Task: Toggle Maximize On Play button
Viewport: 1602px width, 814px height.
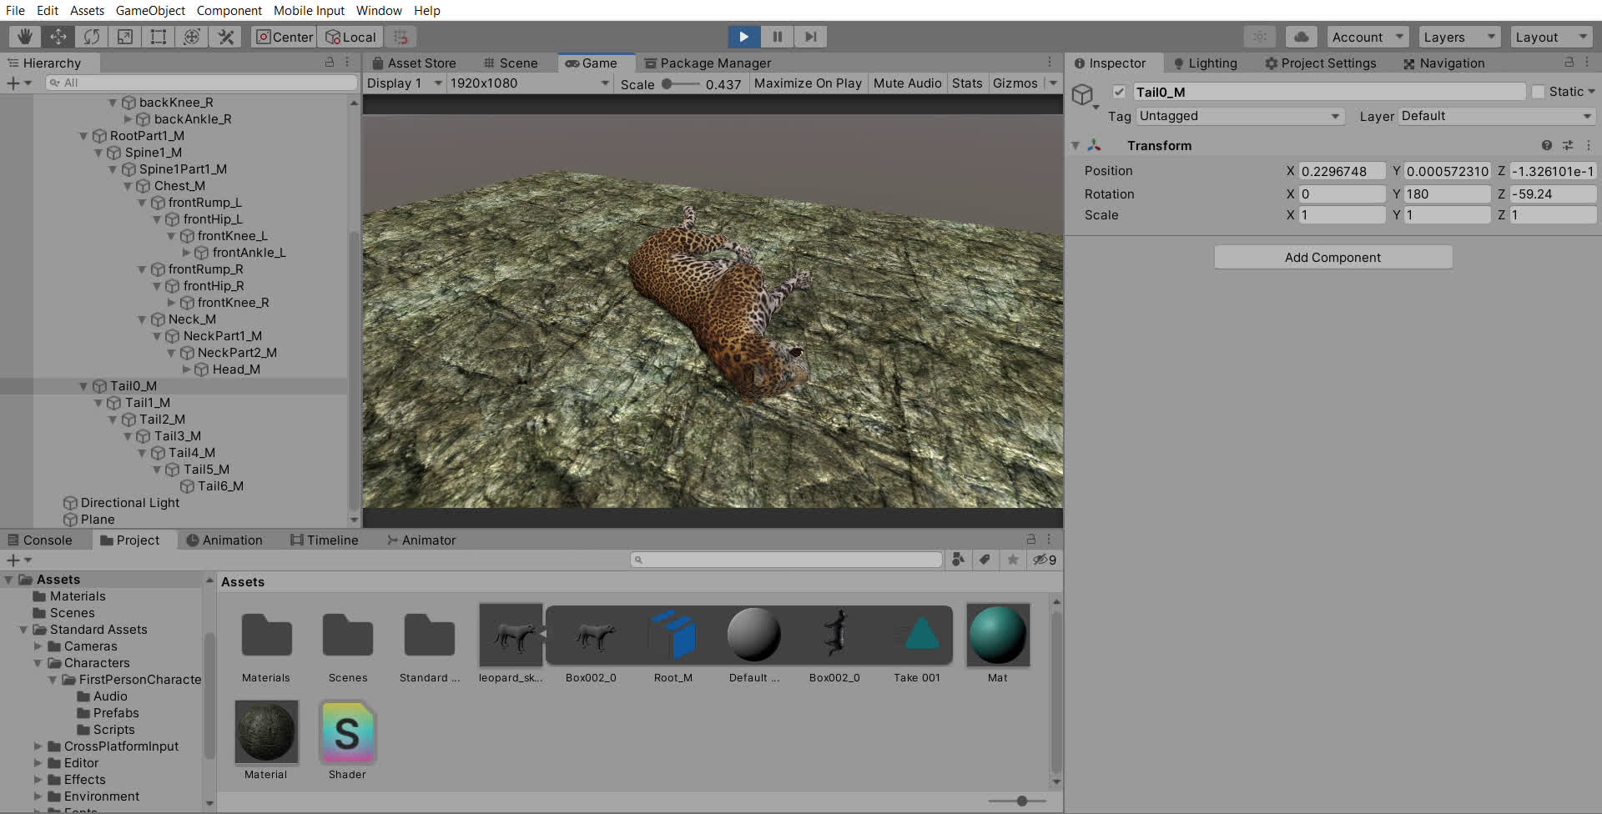Action: coord(807,83)
